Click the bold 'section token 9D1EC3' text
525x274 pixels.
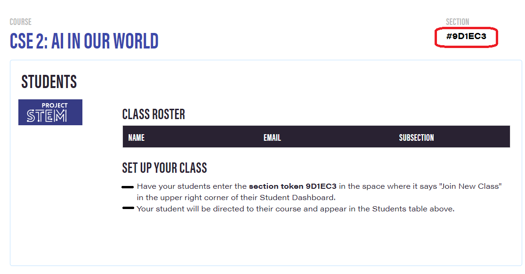pyautogui.click(x=292, y=186)
